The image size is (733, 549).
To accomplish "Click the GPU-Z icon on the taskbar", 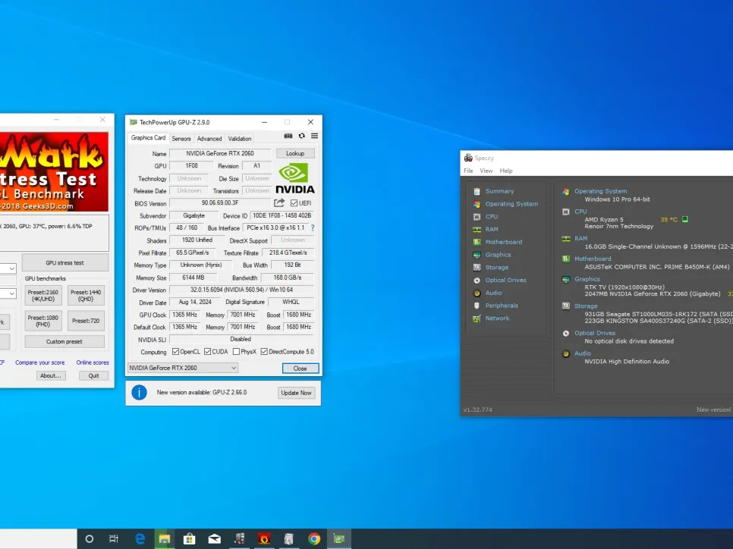I will 339,538.
